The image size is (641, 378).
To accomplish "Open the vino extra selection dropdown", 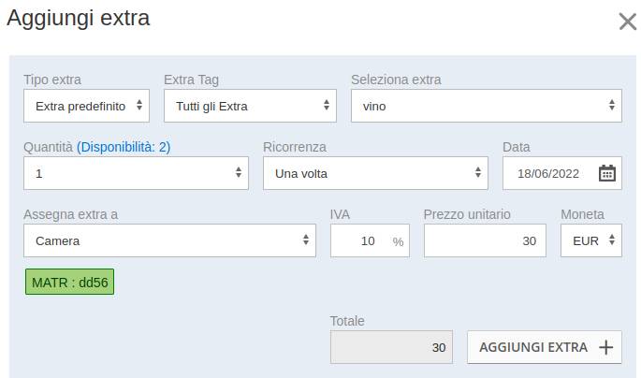I will click(x=487, y=106).
